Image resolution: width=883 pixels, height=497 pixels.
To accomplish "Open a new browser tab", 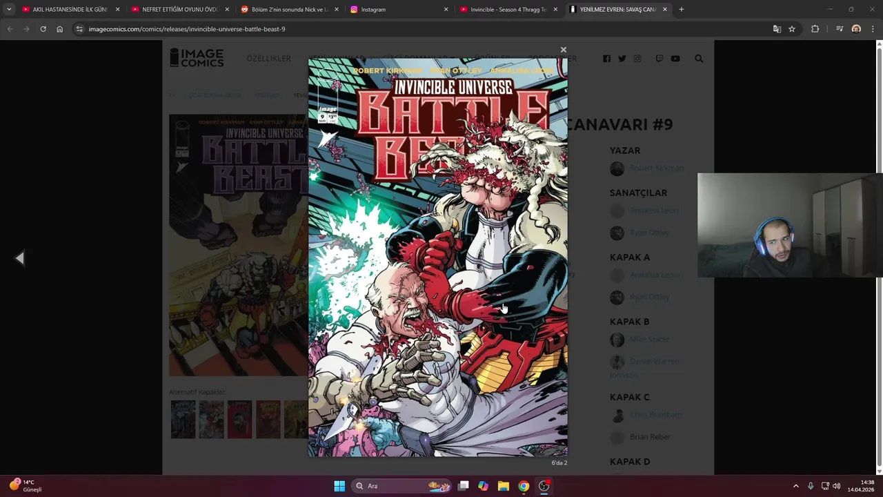I will click(x=682, y=9).
